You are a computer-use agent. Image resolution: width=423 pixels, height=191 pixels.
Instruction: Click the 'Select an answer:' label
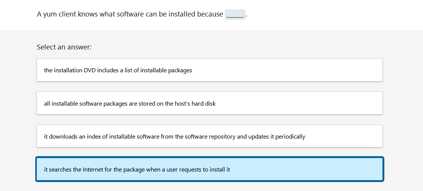pos(64,47)
